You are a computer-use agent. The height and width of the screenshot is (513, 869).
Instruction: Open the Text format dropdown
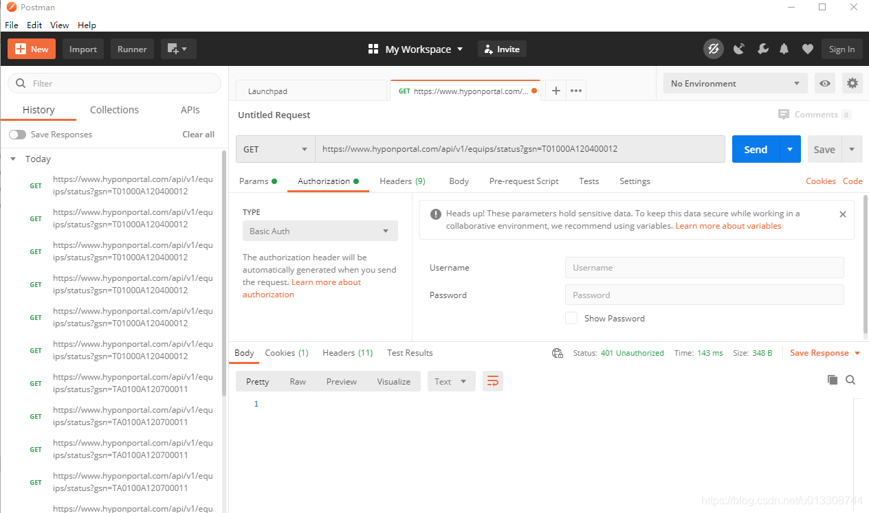click(452, 381)
